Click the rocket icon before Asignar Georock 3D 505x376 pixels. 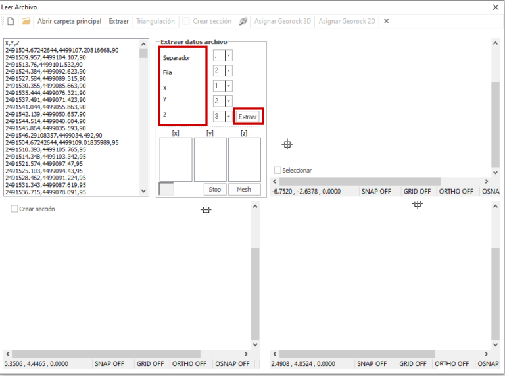tap(243, 21)
